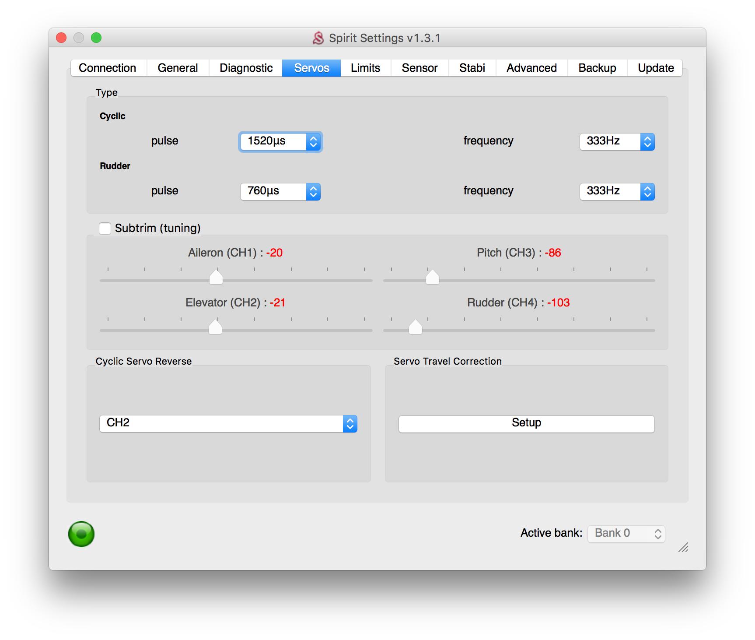Image resolution: width=755 pixels, height=640 pixels.
Task: Click the Spirit logo in title bar
Action: click(x=318, y=38)
